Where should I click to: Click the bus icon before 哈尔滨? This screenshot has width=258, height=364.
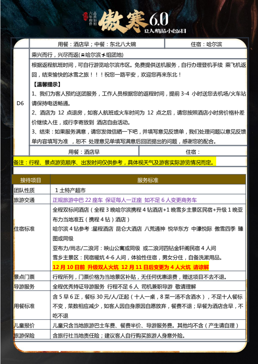tap(83, 55)
